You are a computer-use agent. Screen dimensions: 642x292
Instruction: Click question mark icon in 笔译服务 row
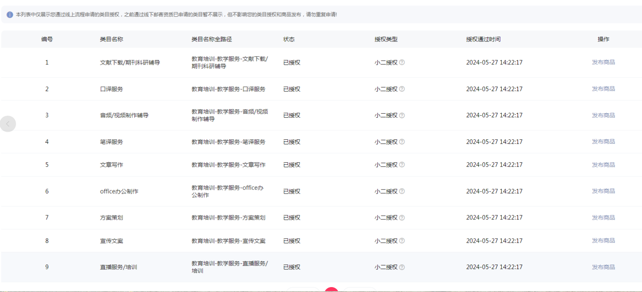402,142
